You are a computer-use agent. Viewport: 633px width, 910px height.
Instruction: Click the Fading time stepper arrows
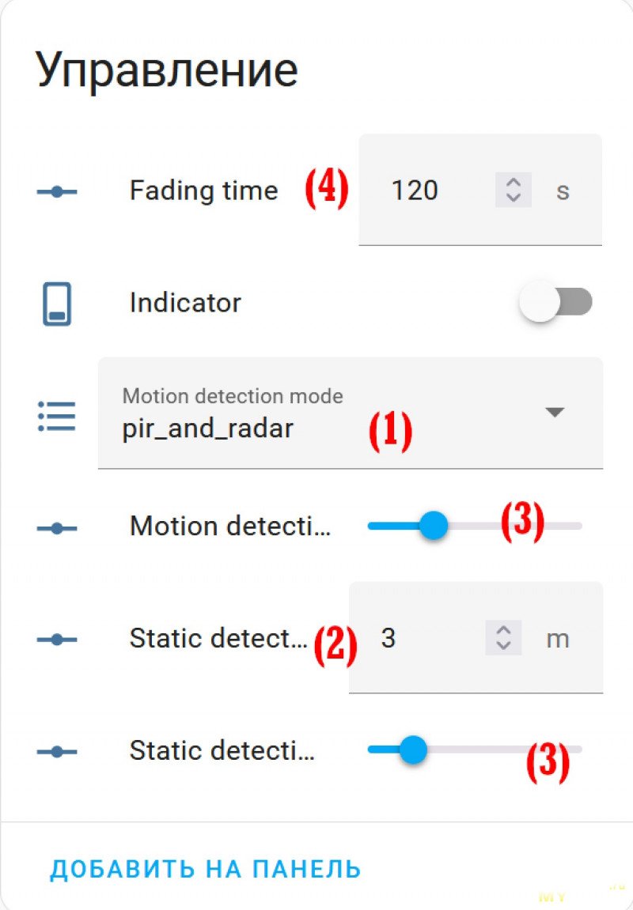514,190
